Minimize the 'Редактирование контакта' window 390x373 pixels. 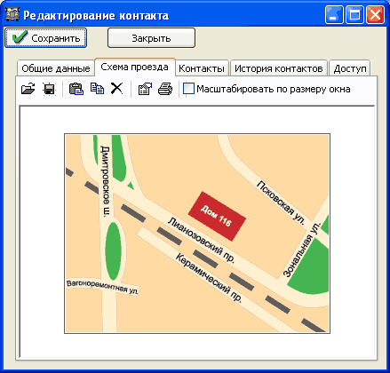334,15
